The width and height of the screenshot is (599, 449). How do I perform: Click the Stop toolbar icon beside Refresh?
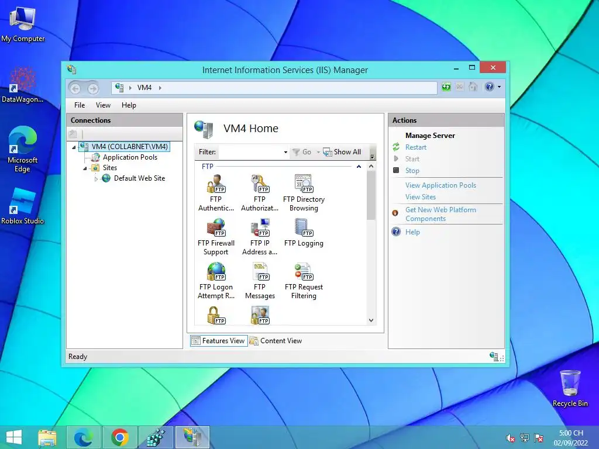[460, 87]
